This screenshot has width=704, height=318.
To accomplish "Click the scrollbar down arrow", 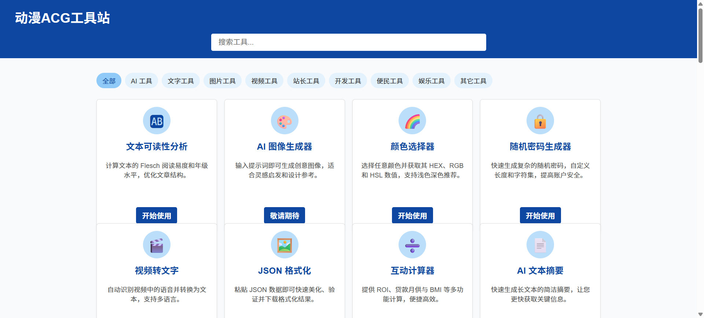I will pos(700,314).
